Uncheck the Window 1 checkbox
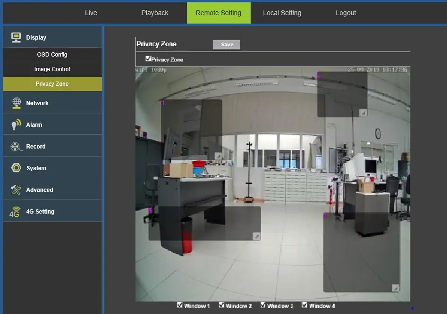The image size is (447, 314). click(x=179, y=305)
